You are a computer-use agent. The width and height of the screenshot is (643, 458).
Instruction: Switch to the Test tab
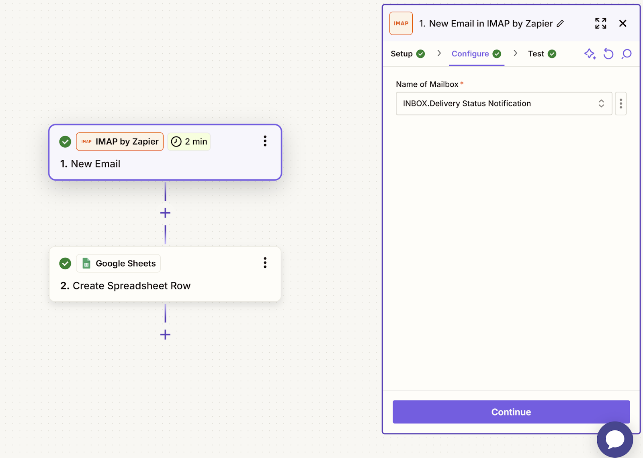(x=542, y=54)
